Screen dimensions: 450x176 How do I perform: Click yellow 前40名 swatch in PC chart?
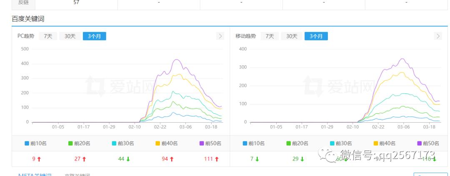158,144
